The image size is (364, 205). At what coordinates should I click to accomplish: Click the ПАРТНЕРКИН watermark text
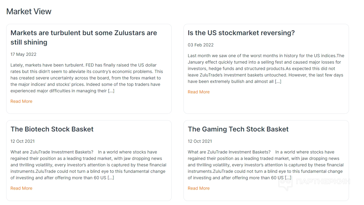point(323,182)
